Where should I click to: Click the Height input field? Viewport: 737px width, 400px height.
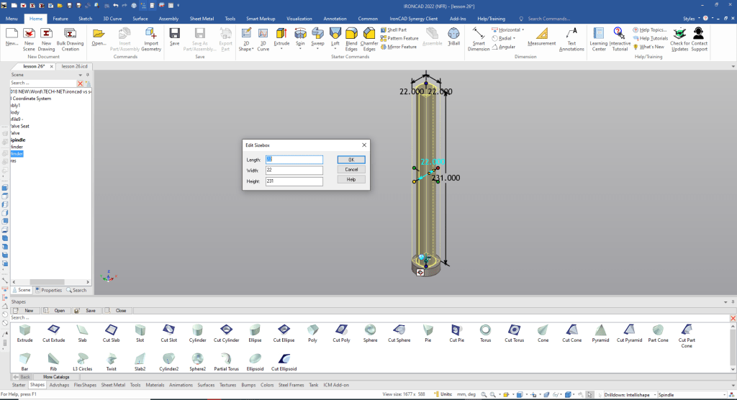click(x=294, y=181)
